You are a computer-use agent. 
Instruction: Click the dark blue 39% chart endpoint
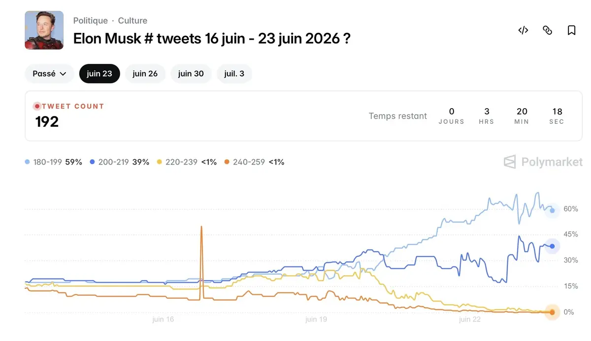552,246
